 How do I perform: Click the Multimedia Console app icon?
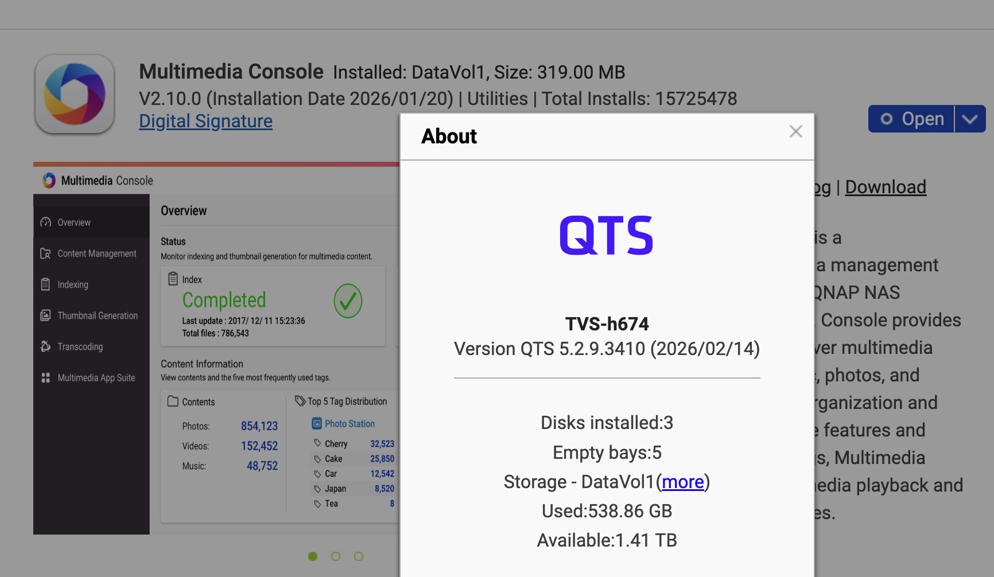click(75, 94)
